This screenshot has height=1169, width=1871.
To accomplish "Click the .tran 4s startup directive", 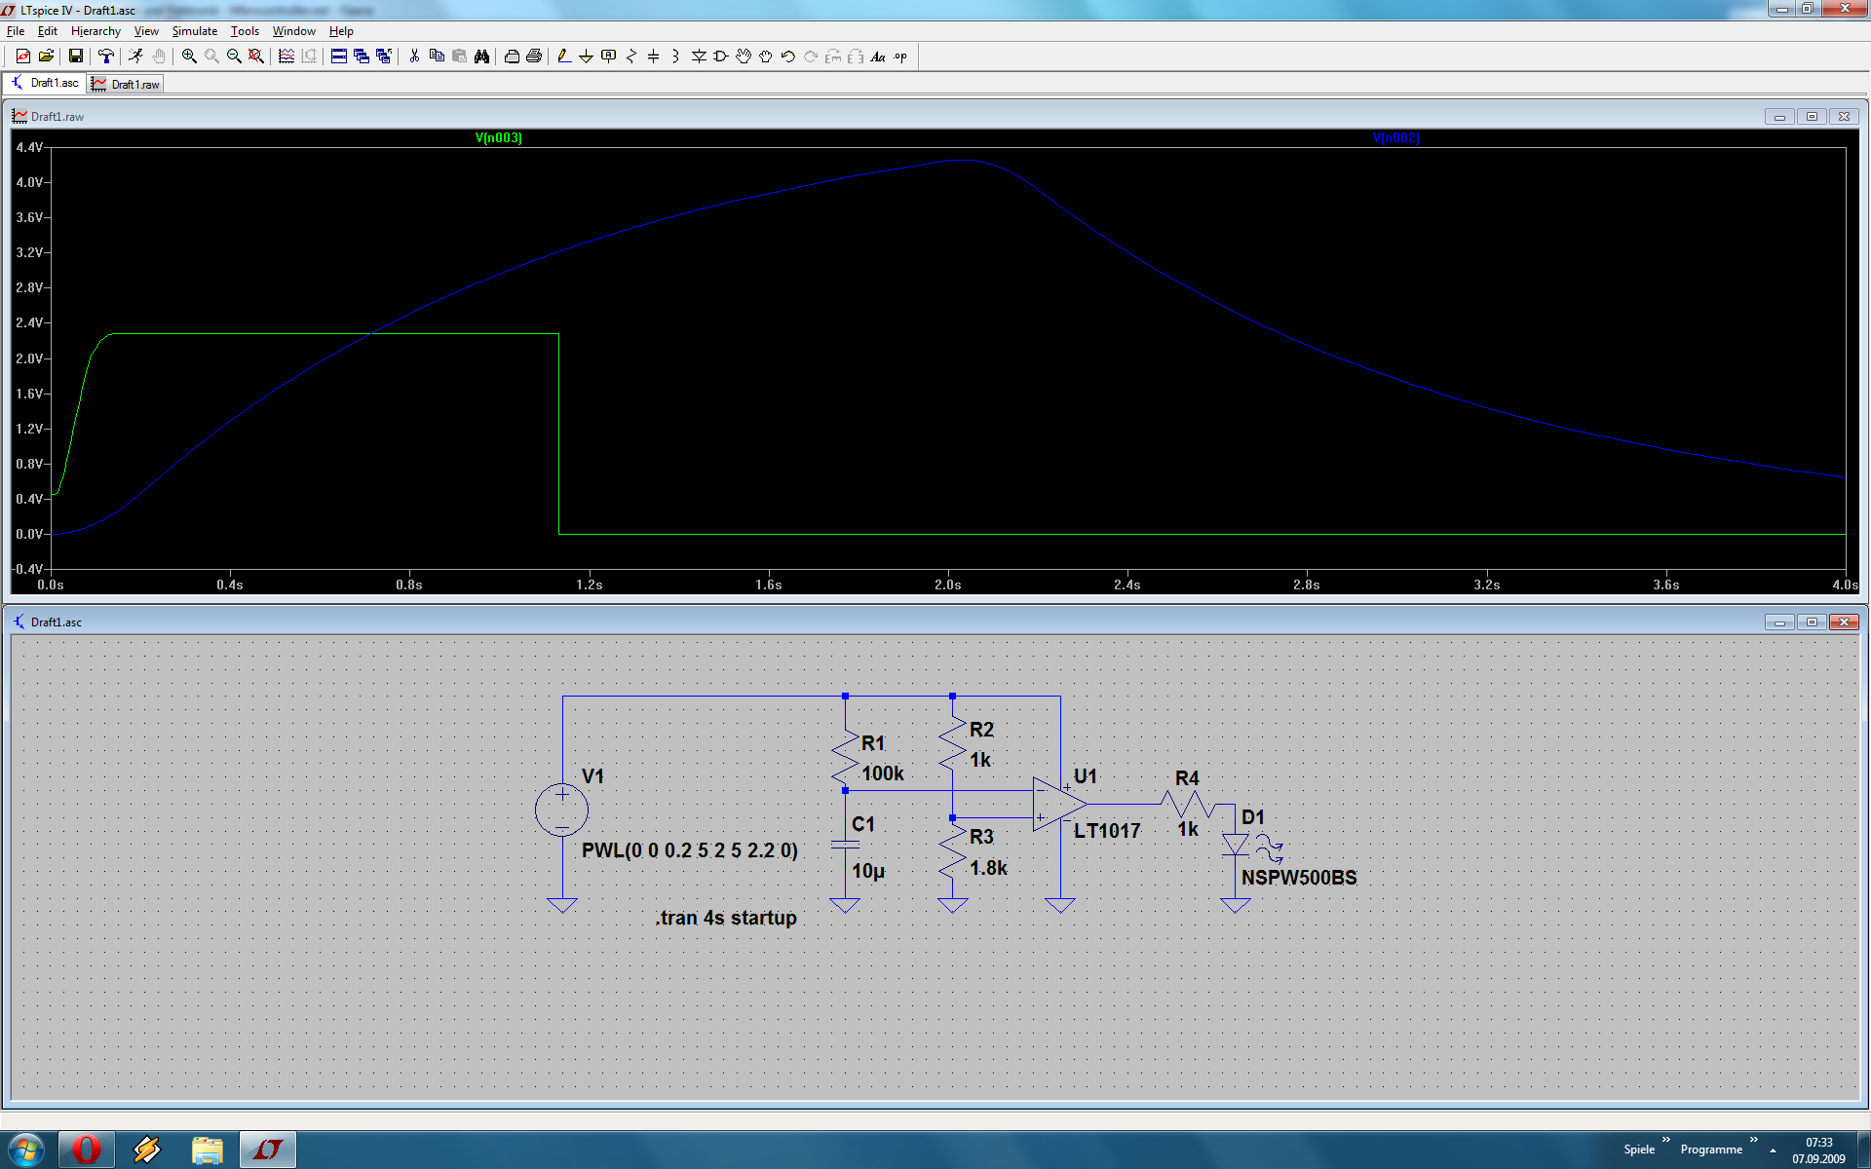I will click(x=726, y=918).
